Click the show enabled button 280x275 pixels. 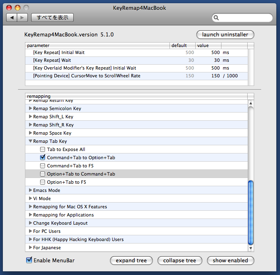coord(230,261)
